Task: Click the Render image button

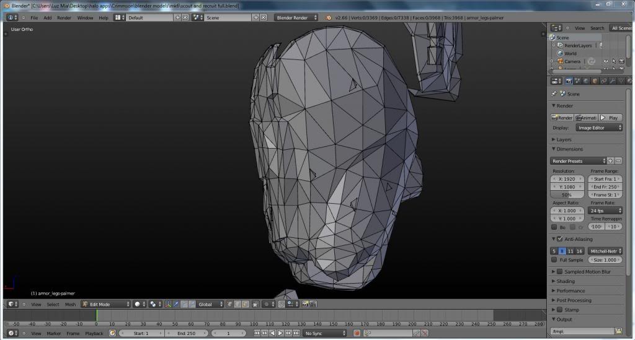Action: click(562, 118)
